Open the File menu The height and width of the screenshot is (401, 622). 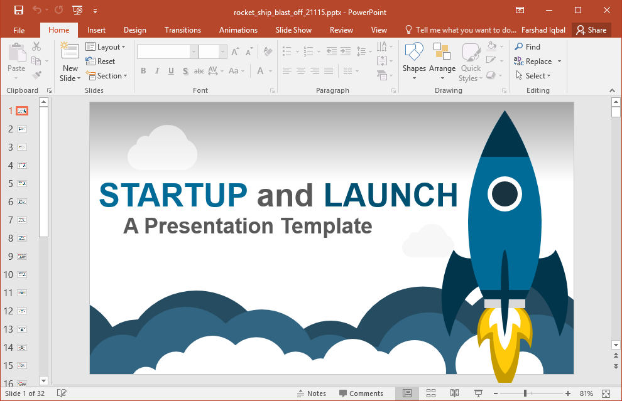(x=19, y=30)
